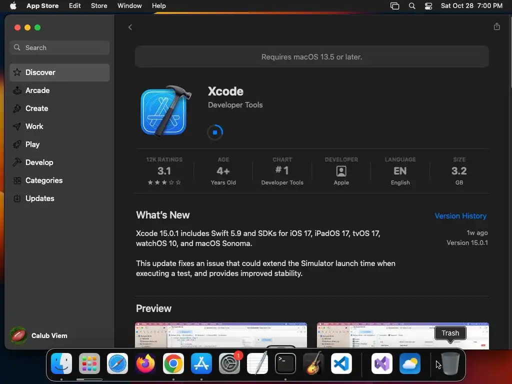Open the Trash in the Dock

pos(450,363)
